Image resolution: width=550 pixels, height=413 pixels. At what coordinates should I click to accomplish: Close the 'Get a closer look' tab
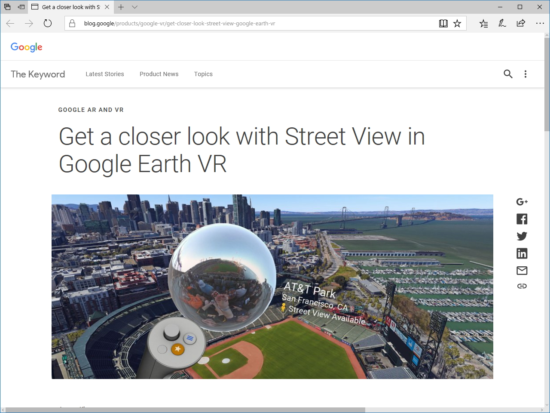[x=107, y=7]
